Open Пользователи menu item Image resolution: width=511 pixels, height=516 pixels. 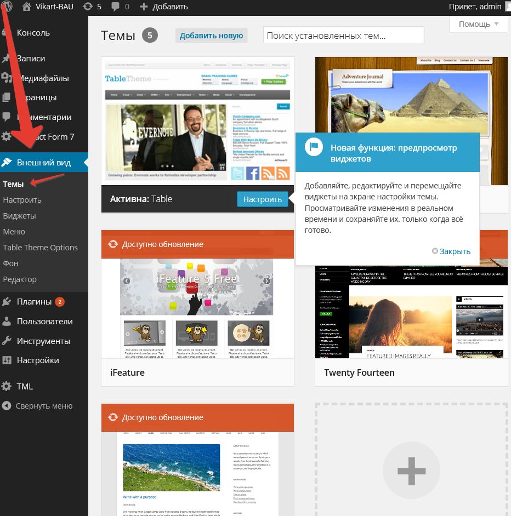pyautogui.click(x=44, y=321)
